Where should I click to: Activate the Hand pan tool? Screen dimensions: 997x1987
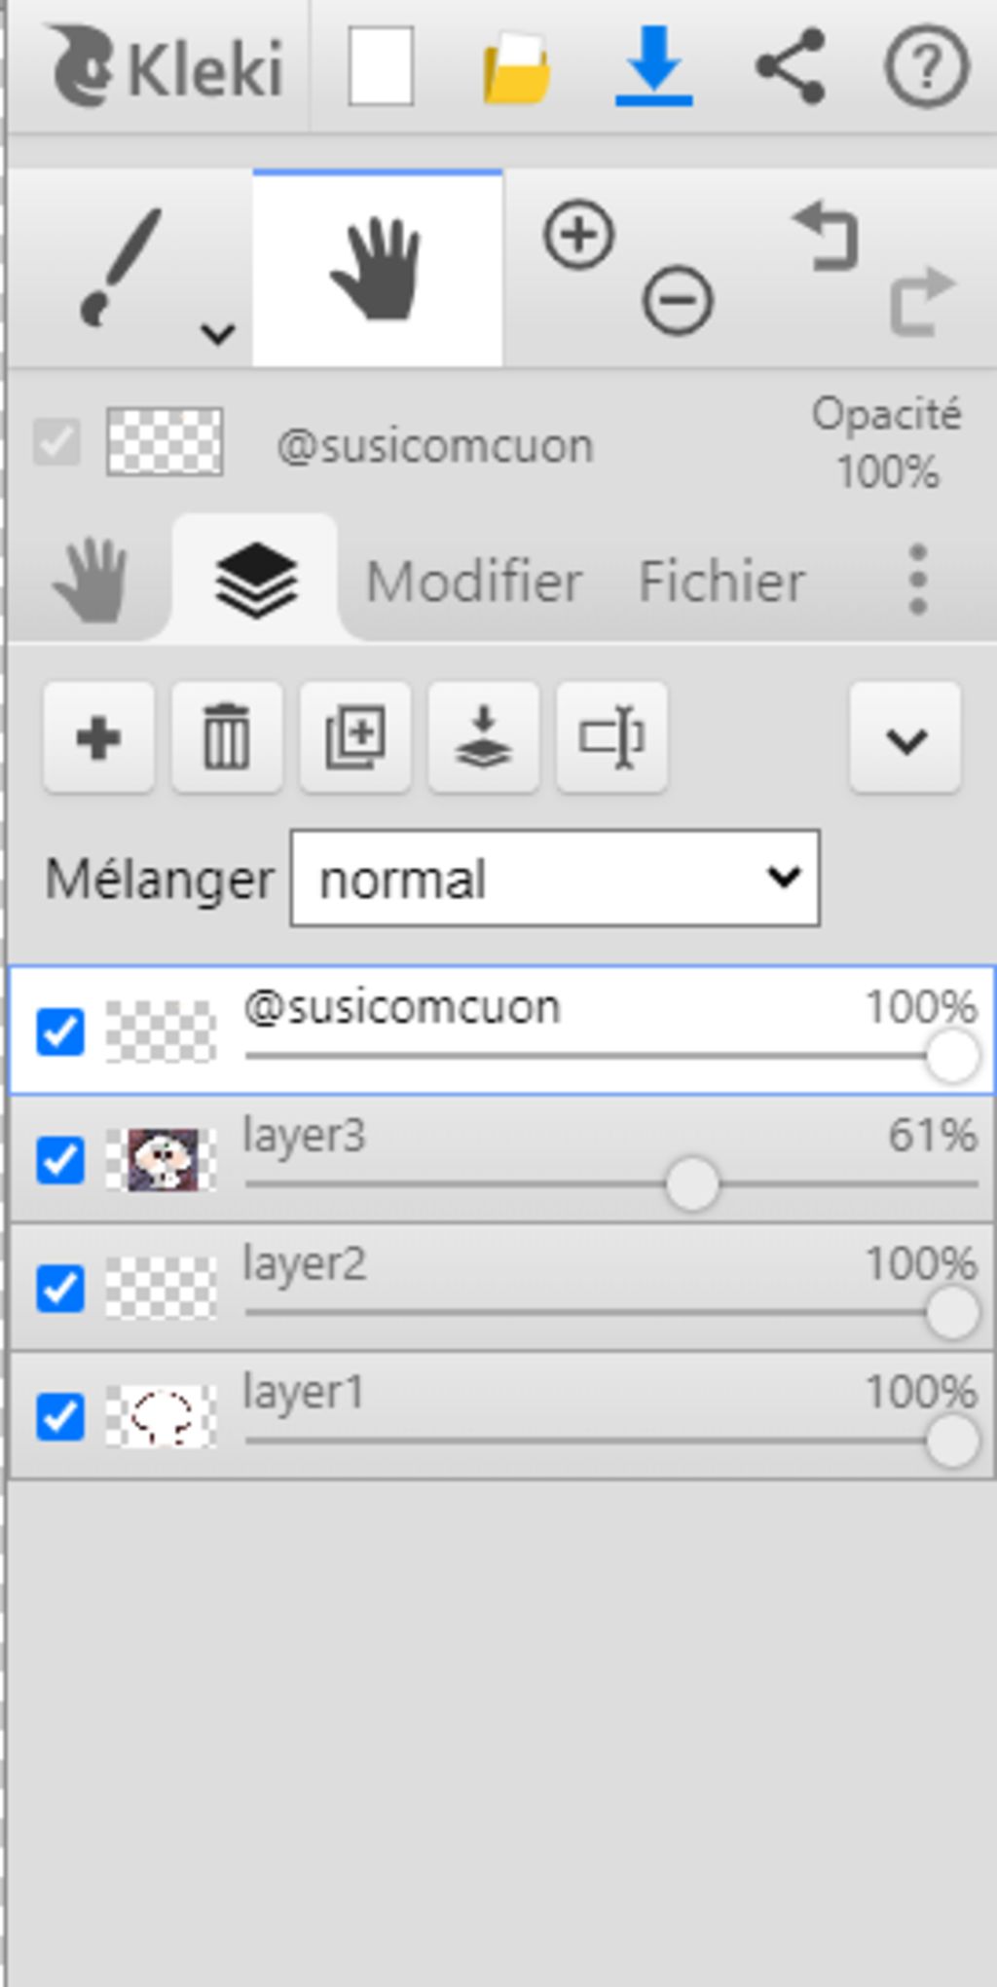point(377,269)
